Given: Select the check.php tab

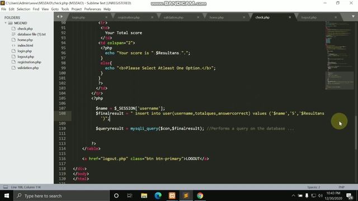Looking at the screenshot, I should [262, 17].
